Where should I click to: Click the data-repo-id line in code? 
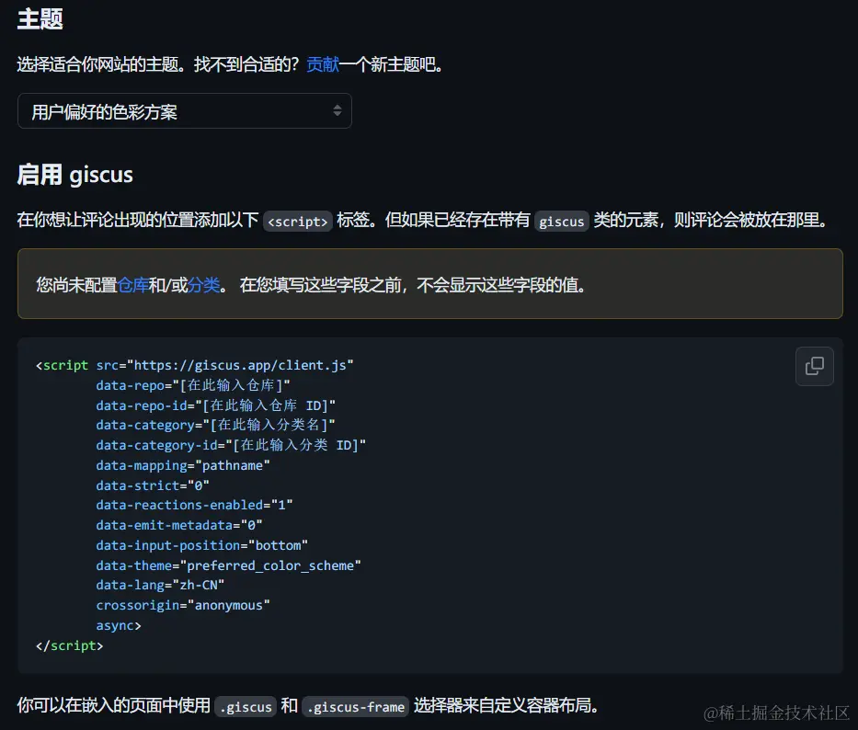click(215, 405)
